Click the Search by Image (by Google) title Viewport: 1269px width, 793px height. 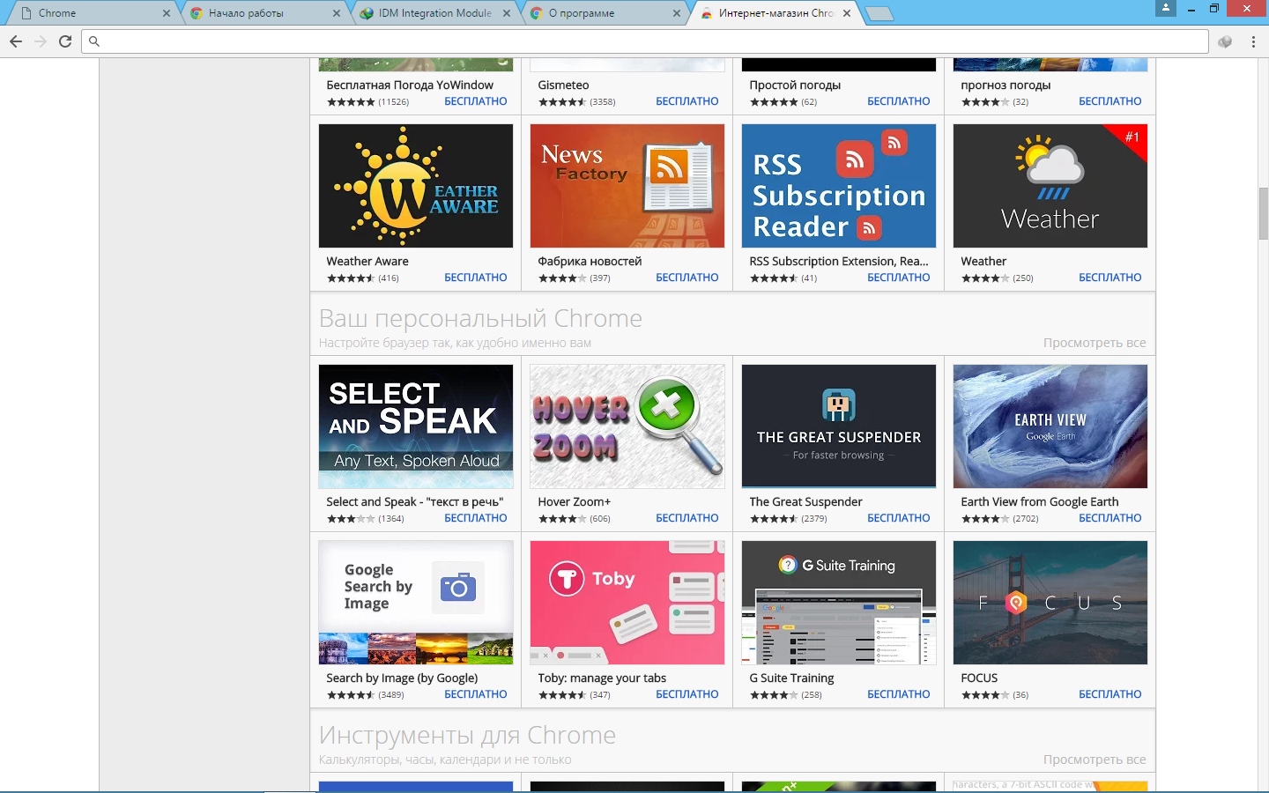(402, 678)
